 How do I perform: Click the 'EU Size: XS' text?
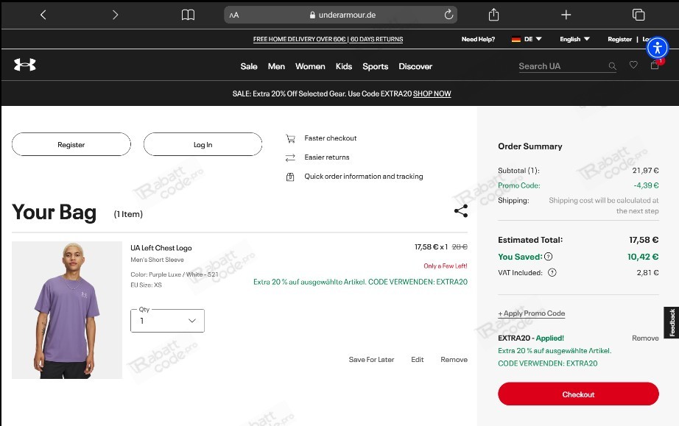tap(146, 285)
